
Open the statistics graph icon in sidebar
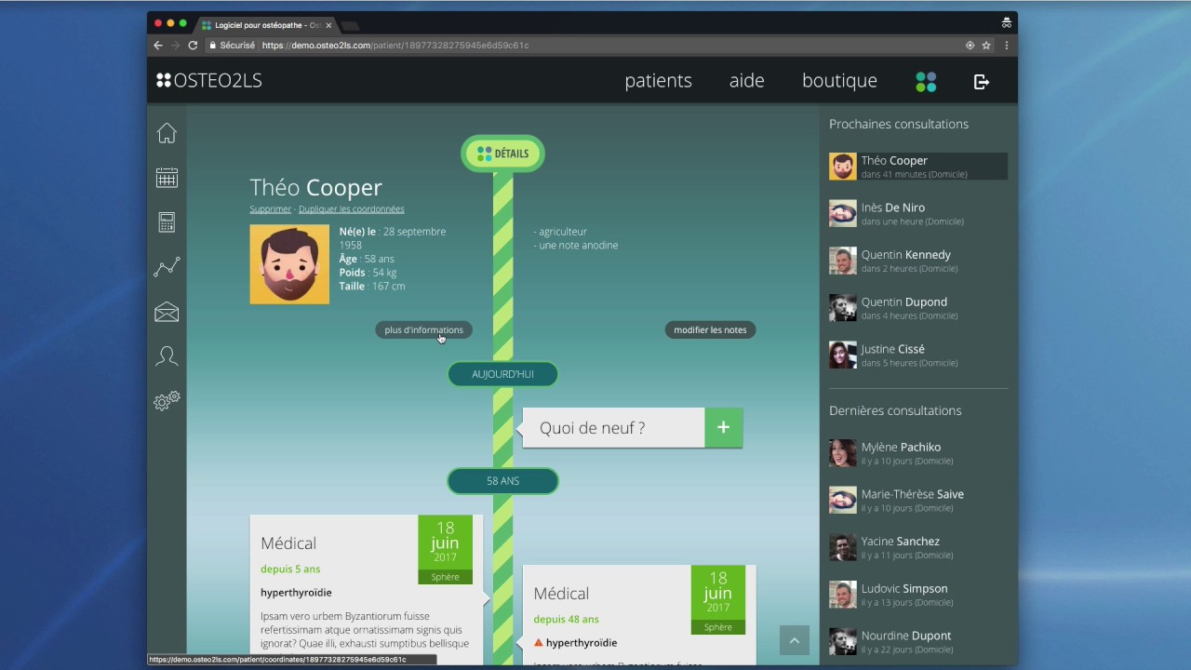point(167,268)
